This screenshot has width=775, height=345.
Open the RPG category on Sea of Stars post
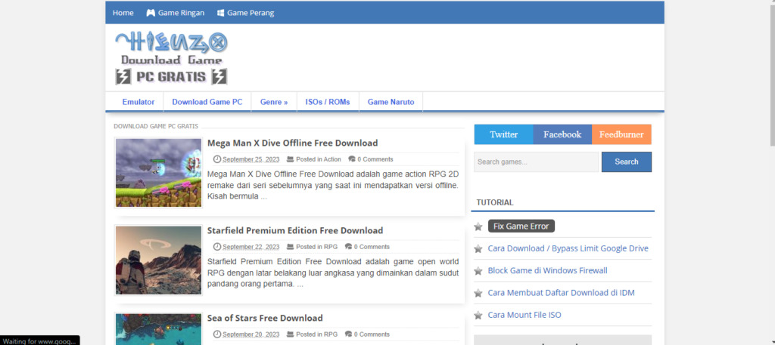point(331,334)
